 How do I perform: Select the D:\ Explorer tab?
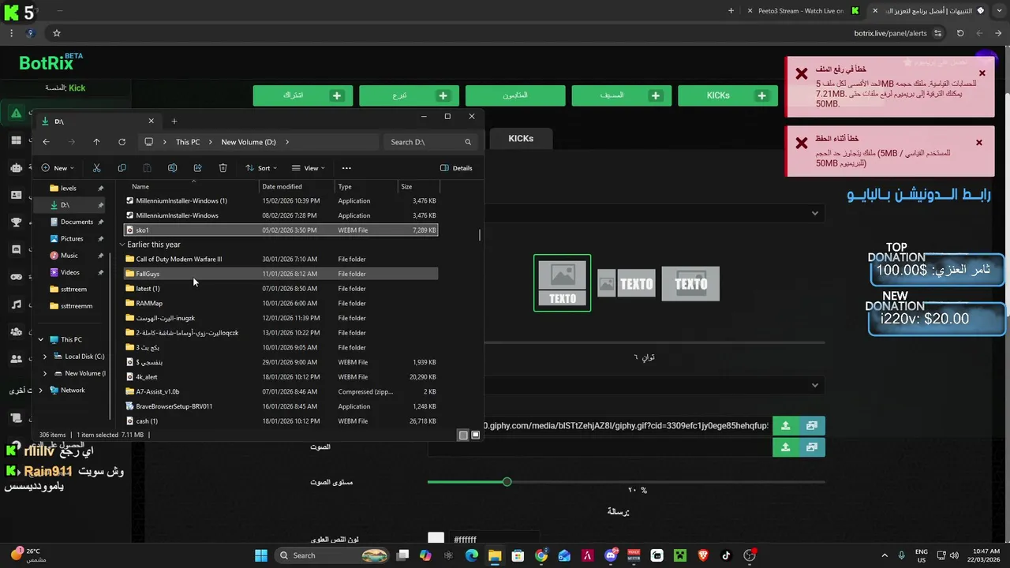click(99, 121)
